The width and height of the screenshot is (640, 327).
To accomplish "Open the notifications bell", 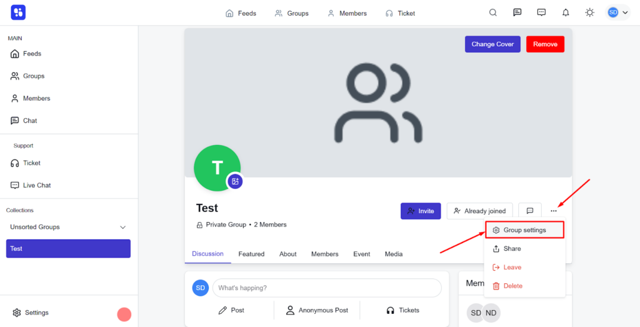I will pos(565,13).
